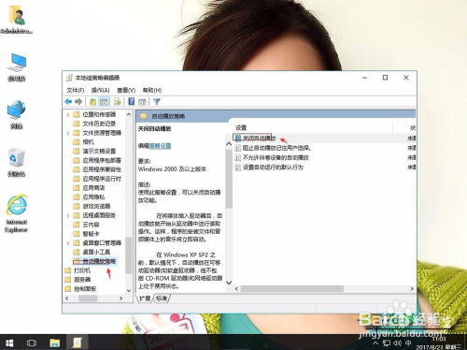Switch to the 扩展 tab
Viewport: 467px width, 350px height.
pyautogui.click(x=145, y=299)
